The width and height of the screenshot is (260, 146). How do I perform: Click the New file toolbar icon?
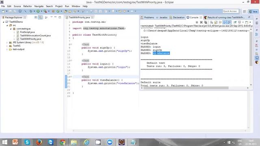pos(3,11)
